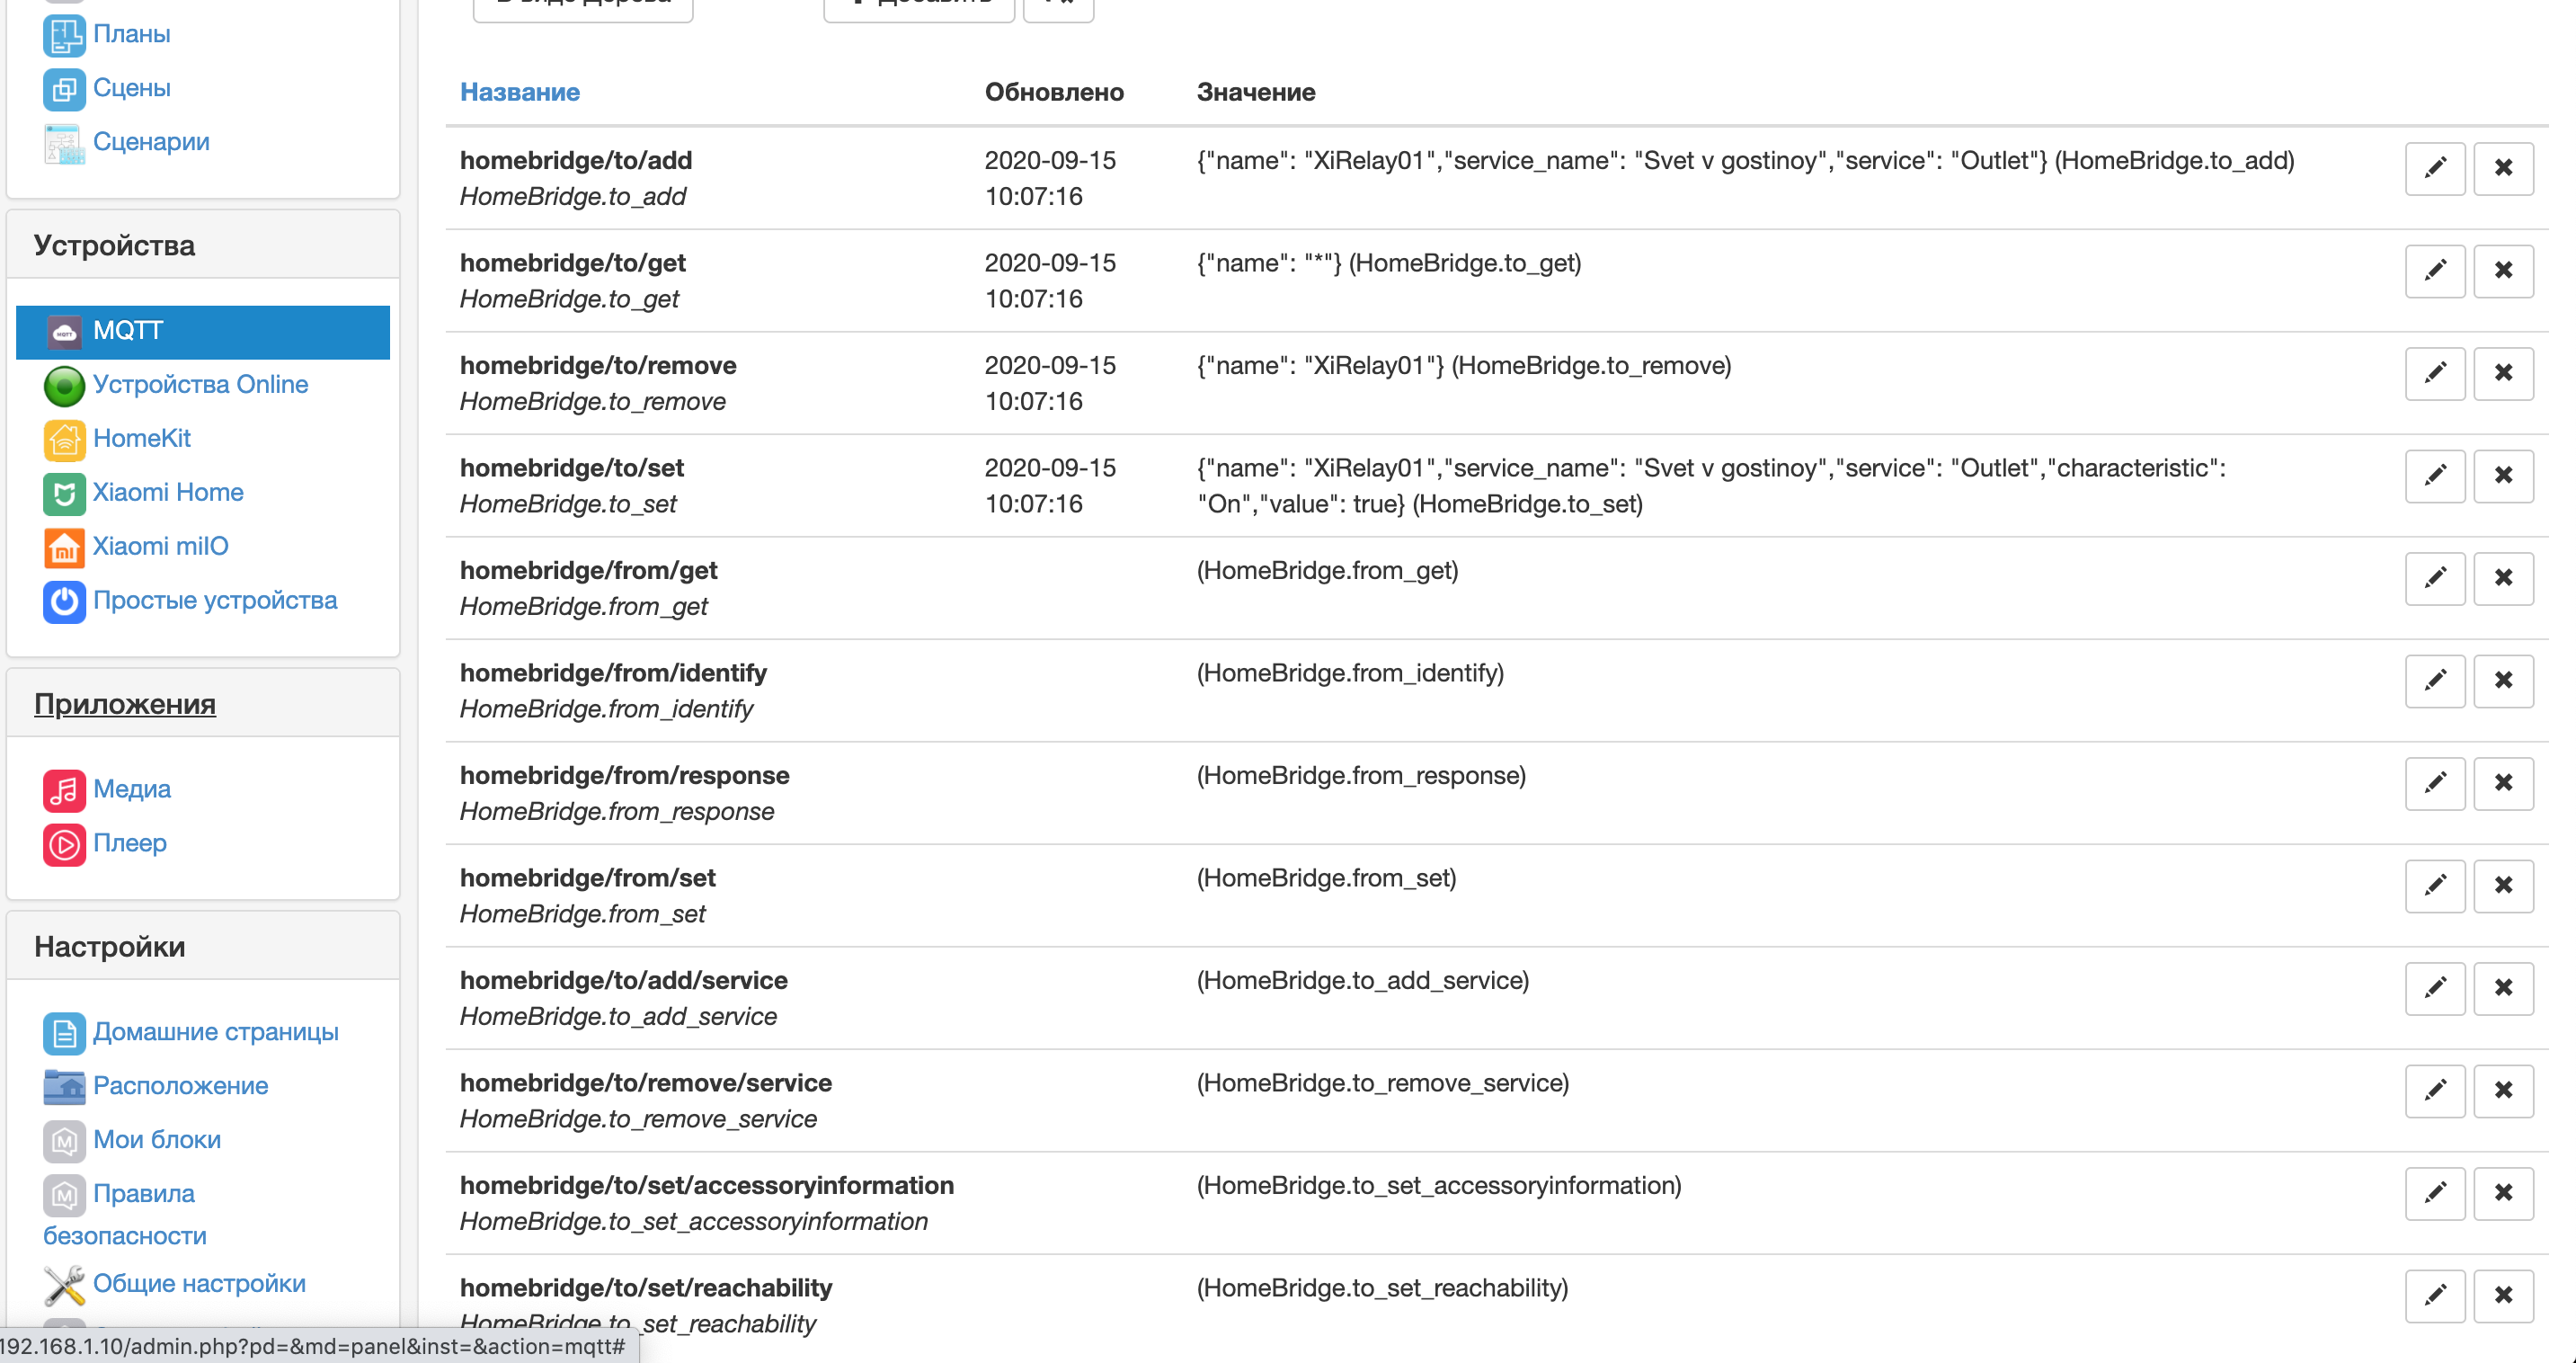2576x1363 pixels.
Task: Delete the homebridge/to/get topic
Action: pos(2503,270)
